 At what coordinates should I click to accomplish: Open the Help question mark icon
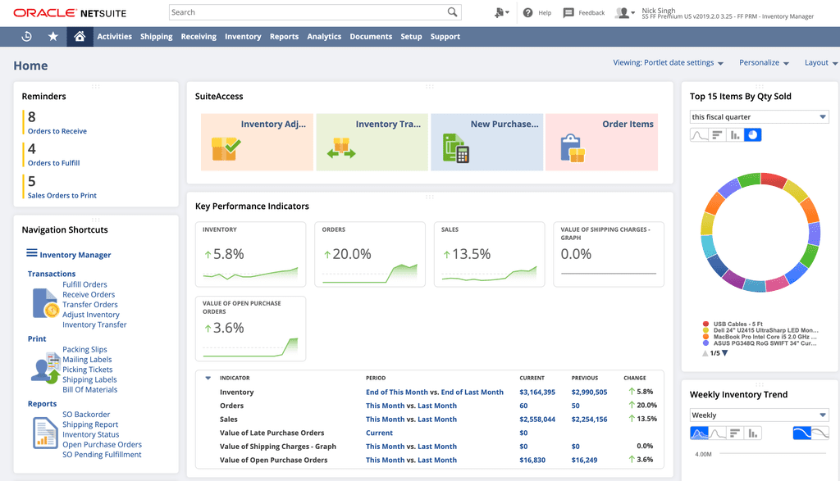[527, 12]
